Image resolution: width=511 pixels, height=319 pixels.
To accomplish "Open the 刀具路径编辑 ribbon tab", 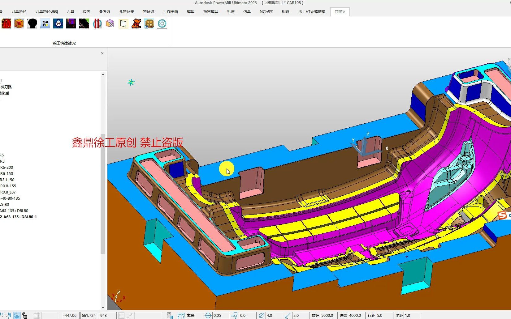I will pyautogui.click(x=47, y=12).
